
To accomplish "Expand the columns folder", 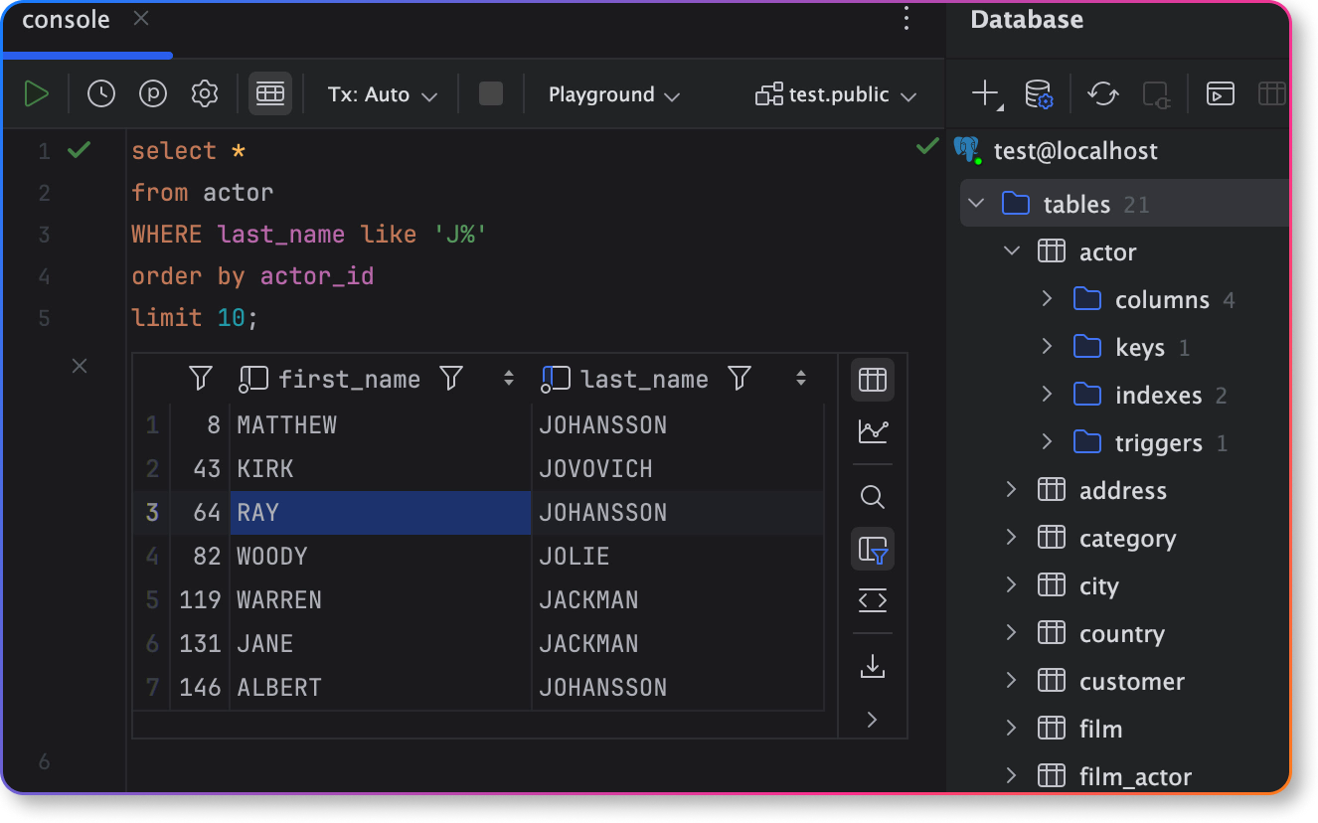I will pos(1047,299).
